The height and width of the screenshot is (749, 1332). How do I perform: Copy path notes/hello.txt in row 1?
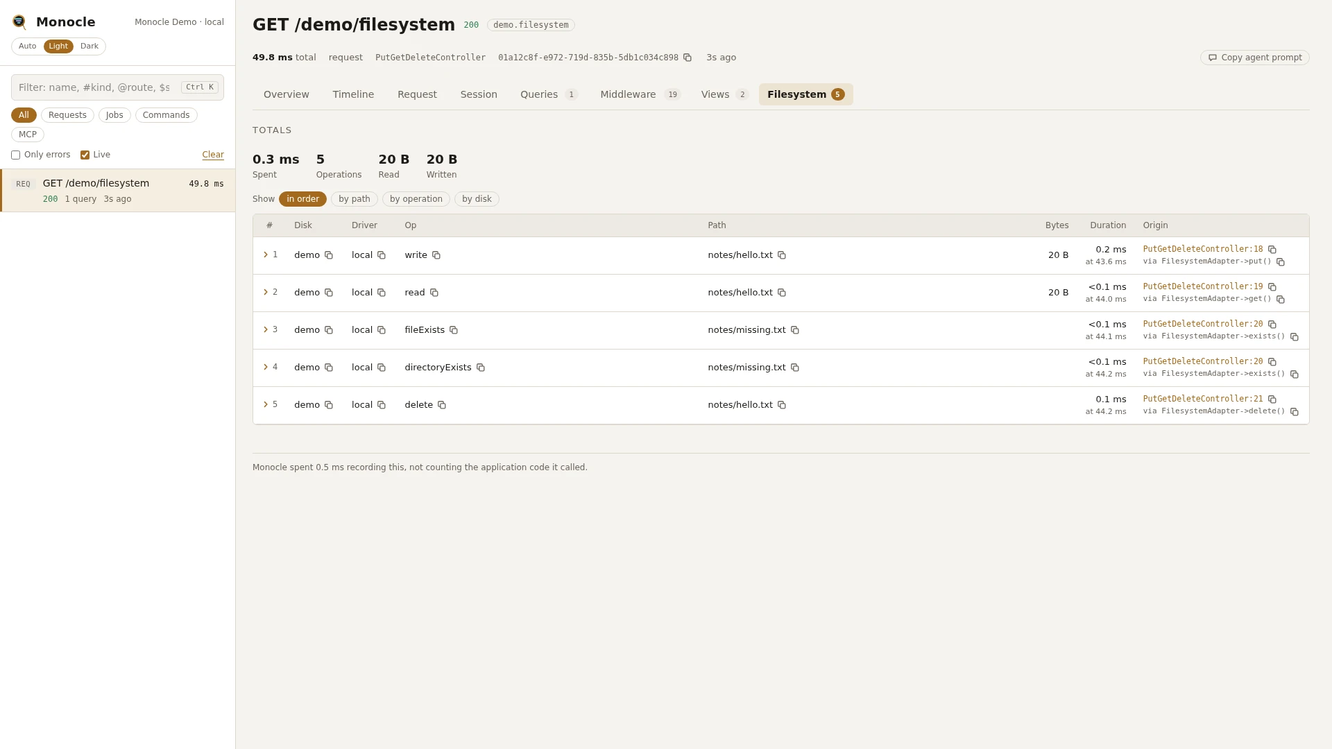point(782,255)
